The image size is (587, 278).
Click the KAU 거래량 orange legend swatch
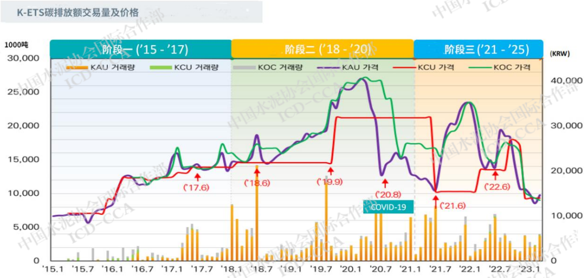coord(77,68)
